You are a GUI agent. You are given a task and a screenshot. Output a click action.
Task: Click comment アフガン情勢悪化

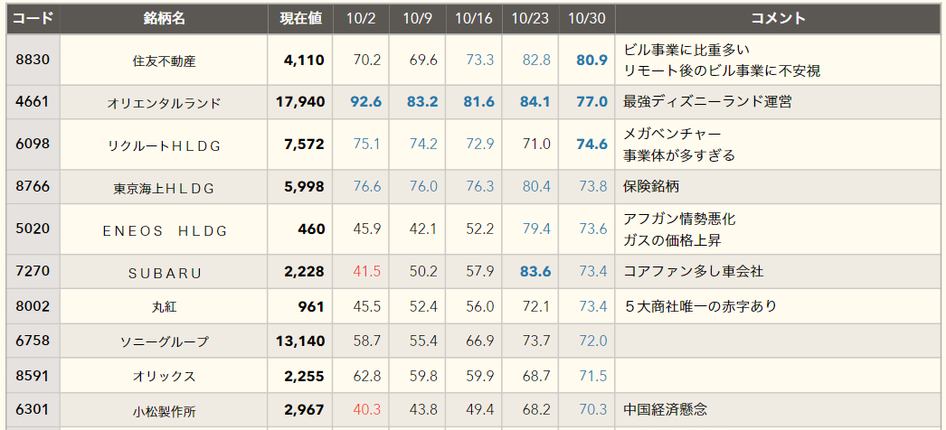[x=679, y=219]
